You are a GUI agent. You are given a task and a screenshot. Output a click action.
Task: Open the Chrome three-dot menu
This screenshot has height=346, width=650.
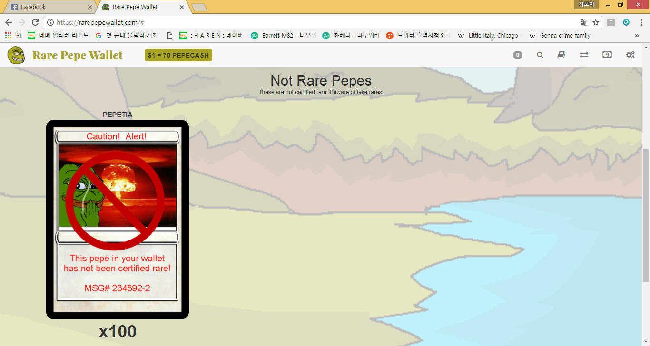pyautogui.click(x=641, y=22)
